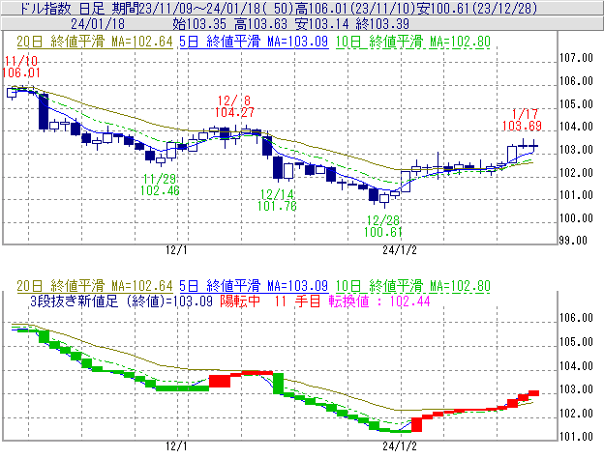Click the ドル指数 日足 title text
Screen dimensions: 604x459
(62, 8)
